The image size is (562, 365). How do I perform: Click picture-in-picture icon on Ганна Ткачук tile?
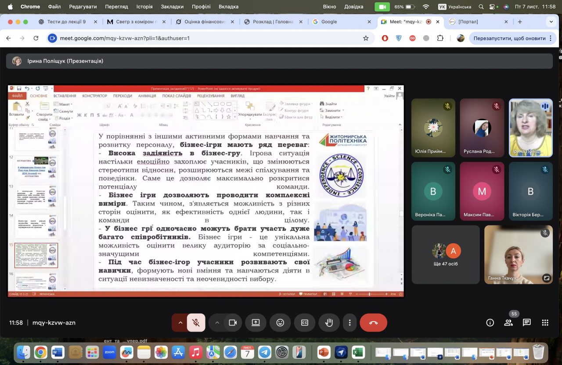546,278
